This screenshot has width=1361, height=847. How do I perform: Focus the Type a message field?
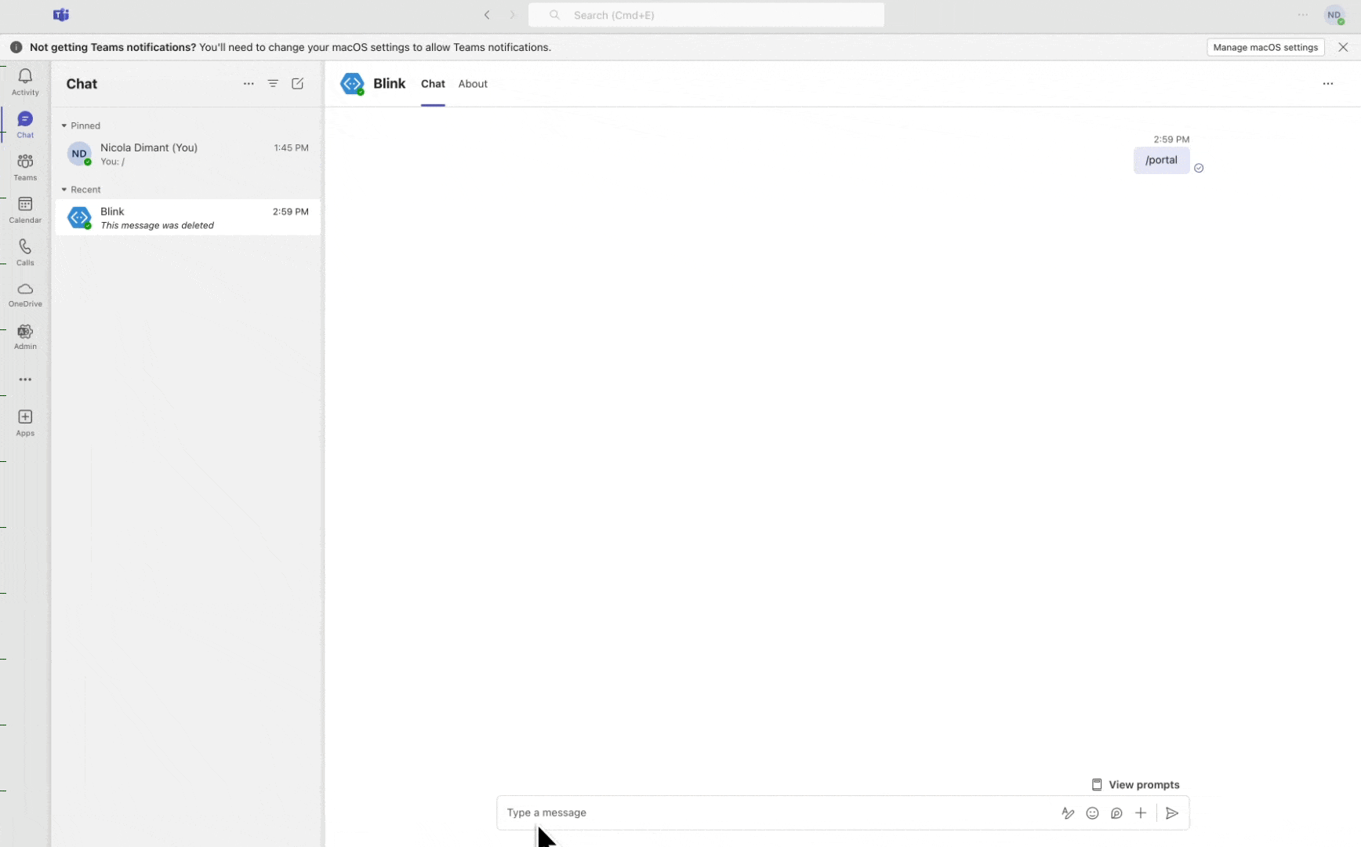click(776, 813)
